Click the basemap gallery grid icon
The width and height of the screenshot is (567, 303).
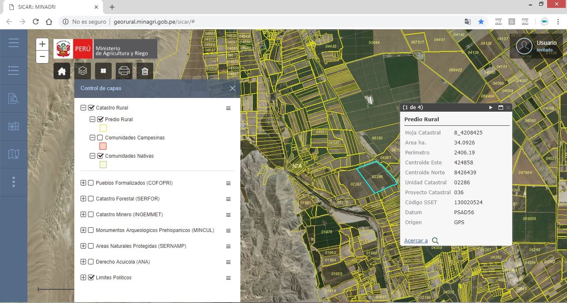103,71
